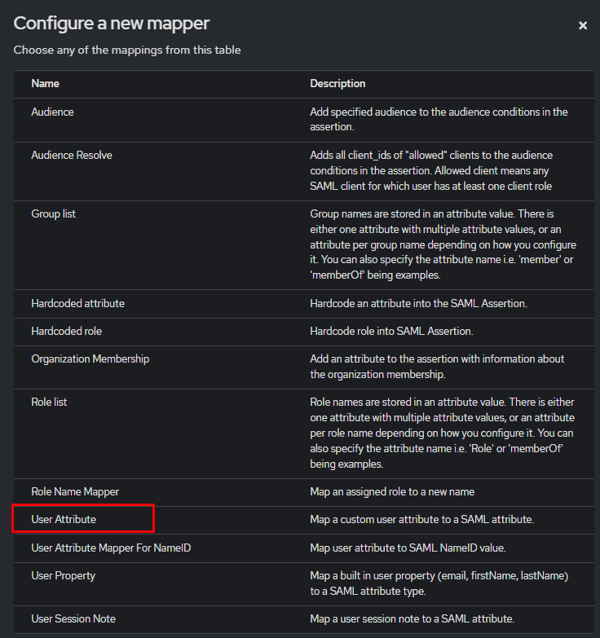This screenshot has width=600, height=638.
Task: Choose the Audience Resolve mapper
Action: click(72, 155)
